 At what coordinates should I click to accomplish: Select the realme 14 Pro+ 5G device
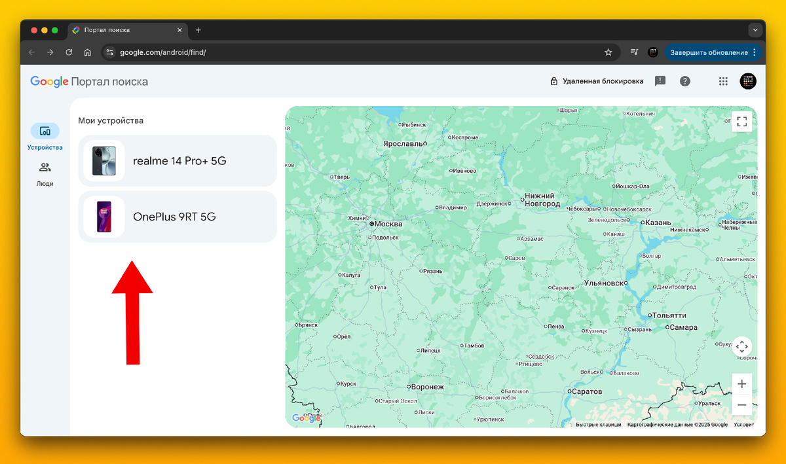(178, 161)
